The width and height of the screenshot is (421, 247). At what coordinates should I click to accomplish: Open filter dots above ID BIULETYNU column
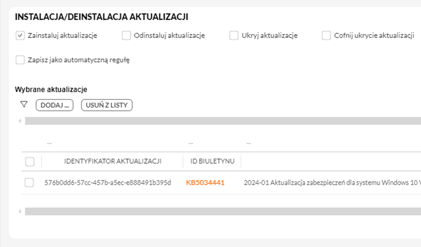pos(191,144)
